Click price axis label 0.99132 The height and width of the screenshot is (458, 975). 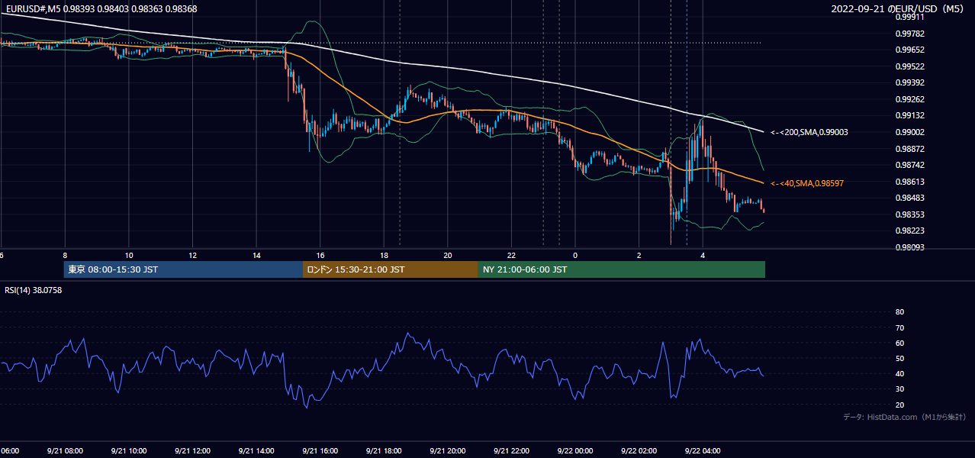pyautogui.click(x=909, y=115)
